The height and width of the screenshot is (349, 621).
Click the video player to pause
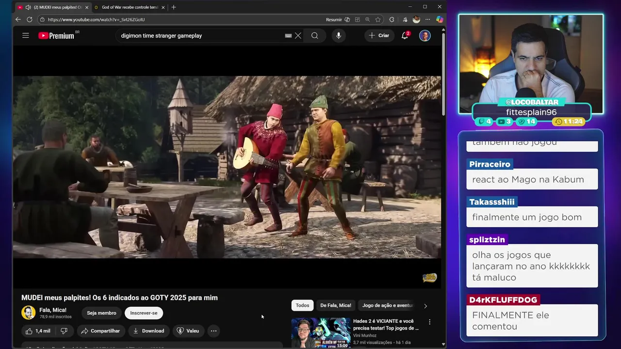point(227,167)
